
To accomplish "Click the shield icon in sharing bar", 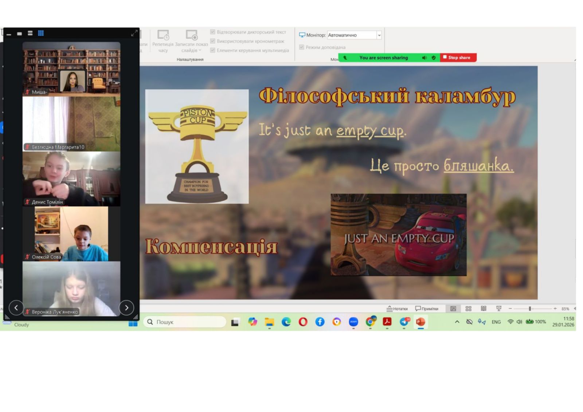I will click(434, 58).
